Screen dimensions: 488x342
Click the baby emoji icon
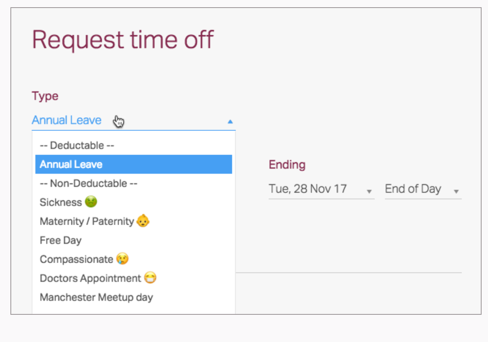click(x=143, y=221)
